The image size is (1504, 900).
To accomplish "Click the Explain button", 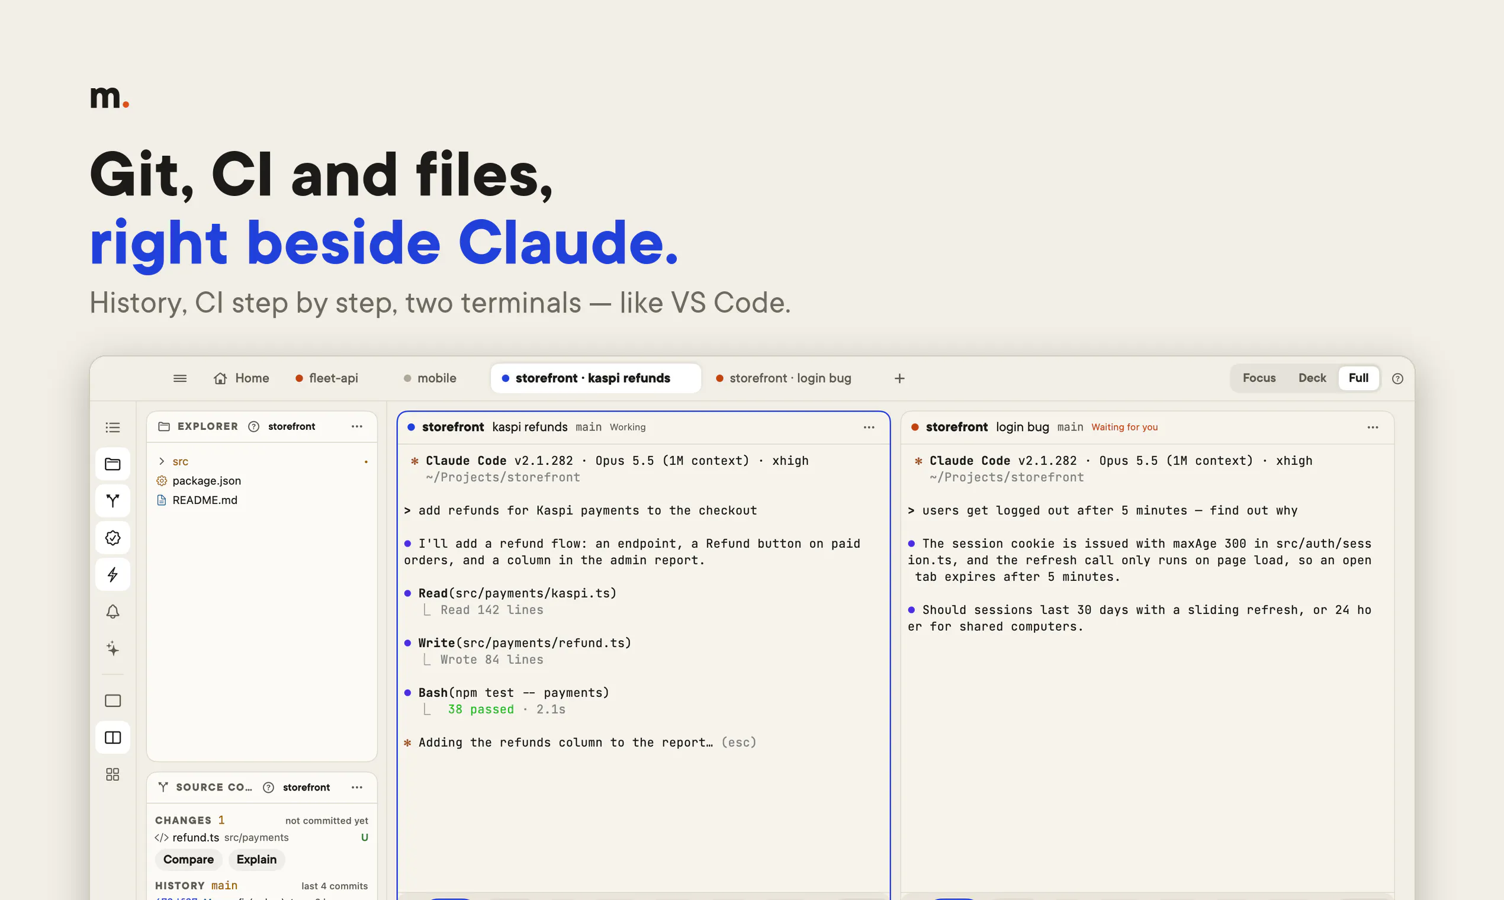I will 256,859.
